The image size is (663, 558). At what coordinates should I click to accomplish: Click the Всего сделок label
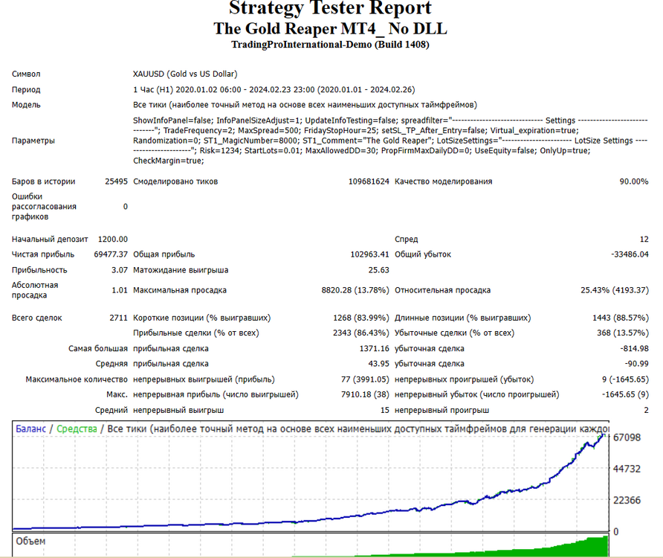click(36, 318)
